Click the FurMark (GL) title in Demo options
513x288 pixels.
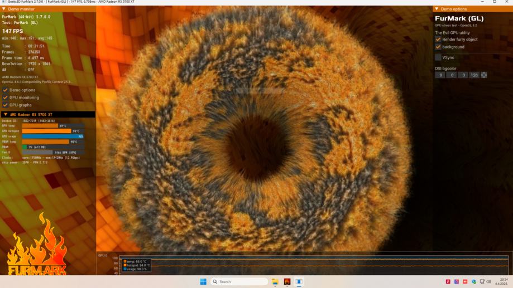(x=459, y=18)
